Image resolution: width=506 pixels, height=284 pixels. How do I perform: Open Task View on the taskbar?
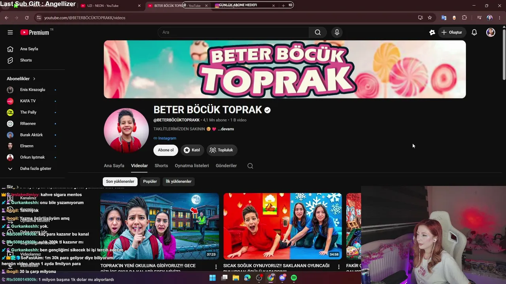(225, 278)
